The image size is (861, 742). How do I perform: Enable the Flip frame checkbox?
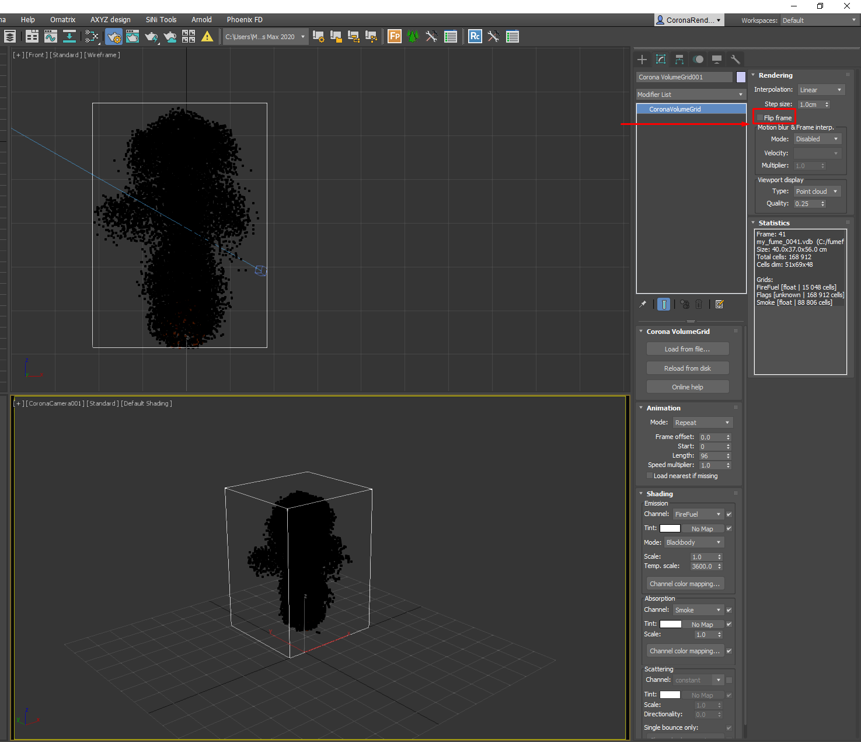[760, 118]
